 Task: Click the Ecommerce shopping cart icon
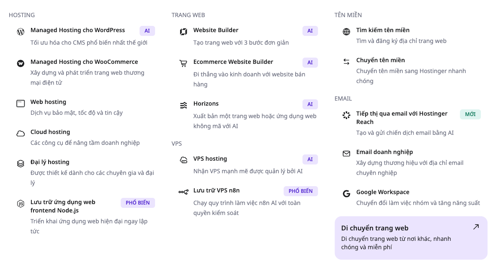pos(183,63)
